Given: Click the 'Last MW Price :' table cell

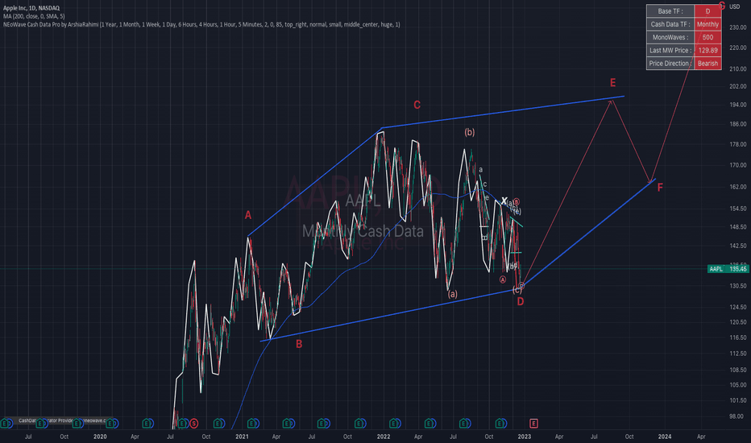Looking at the screenshot, I should (x=670, y=50).
